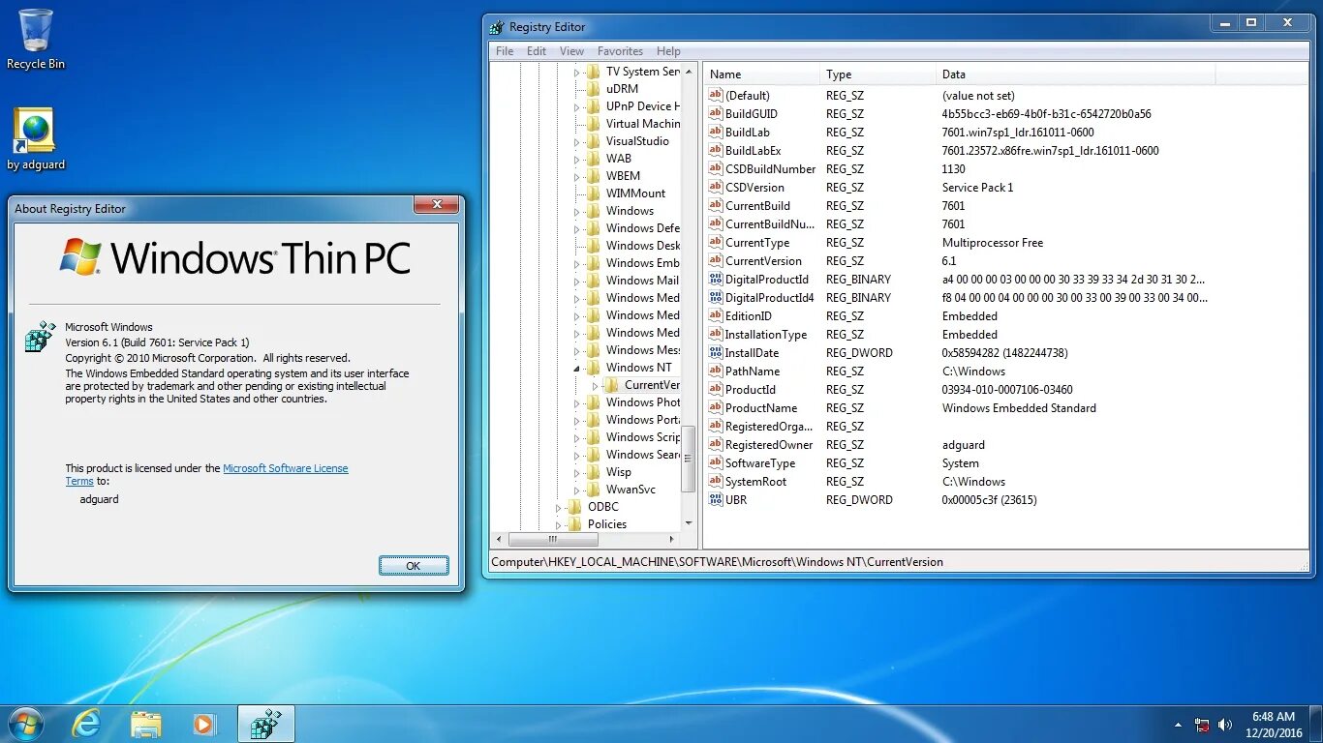This screenshot has height=743, width=1323.
Task: Select the WAB tree key
Action: pyautogui.click(x=618, y=159)
